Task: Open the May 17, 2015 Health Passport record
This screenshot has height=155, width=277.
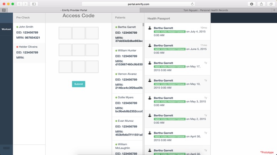Action: pyautogui.click(x=177, y=67)
